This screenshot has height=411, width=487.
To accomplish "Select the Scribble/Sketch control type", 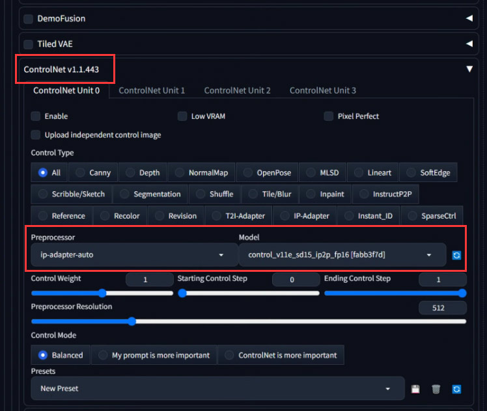I will point(72,194).
